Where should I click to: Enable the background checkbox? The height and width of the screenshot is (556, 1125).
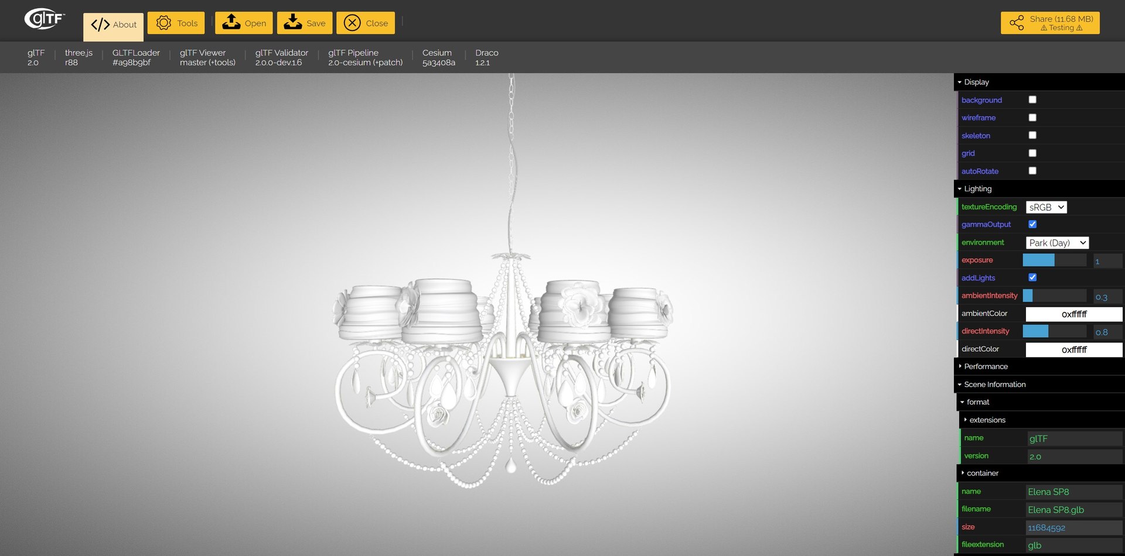[1032, 99]
